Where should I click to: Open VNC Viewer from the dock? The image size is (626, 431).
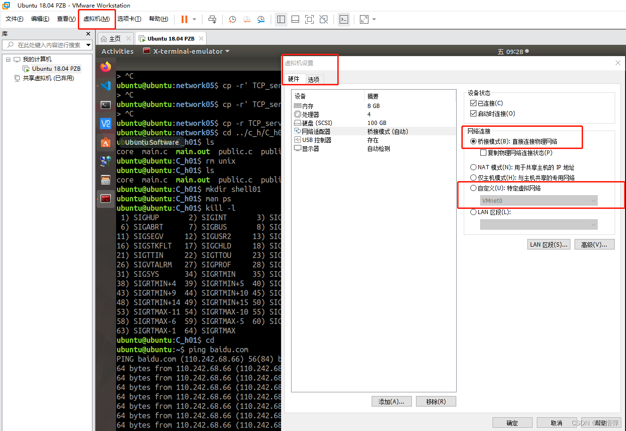pos(106,124)
